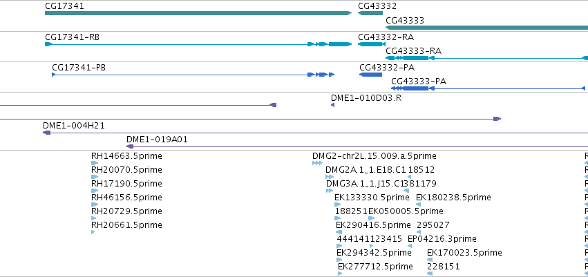Screen dimensions: 588x277
Task: Open the DMG2-chr2L.15.009.a.5prime feature
Action: [317, 163]
